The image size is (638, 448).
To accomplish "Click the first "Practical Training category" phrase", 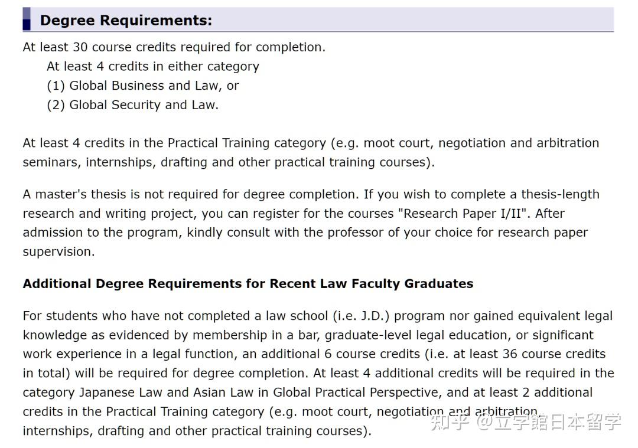I will 246,143.
